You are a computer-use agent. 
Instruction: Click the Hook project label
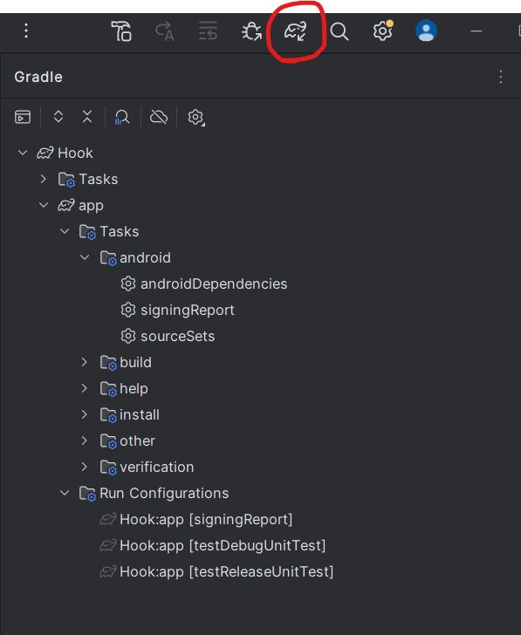click(x=75, y=154)
